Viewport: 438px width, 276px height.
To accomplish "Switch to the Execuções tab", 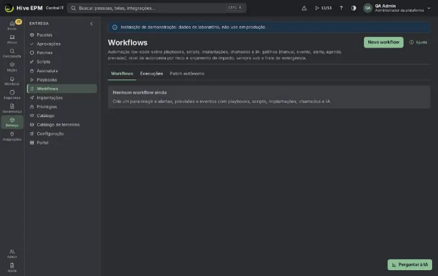I will (152, 74).
